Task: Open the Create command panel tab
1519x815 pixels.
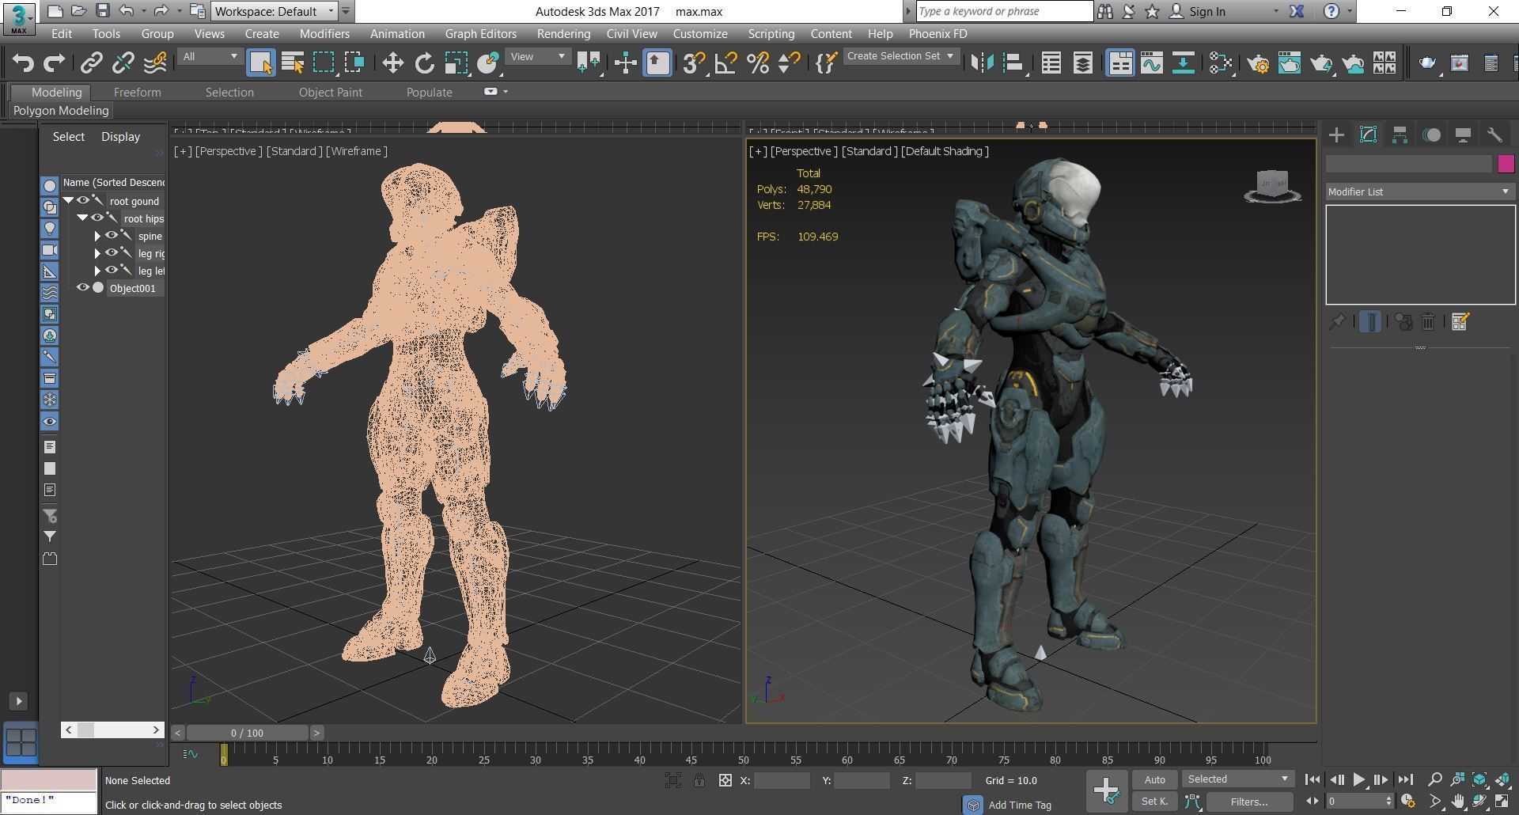Action: point(1336,135)
